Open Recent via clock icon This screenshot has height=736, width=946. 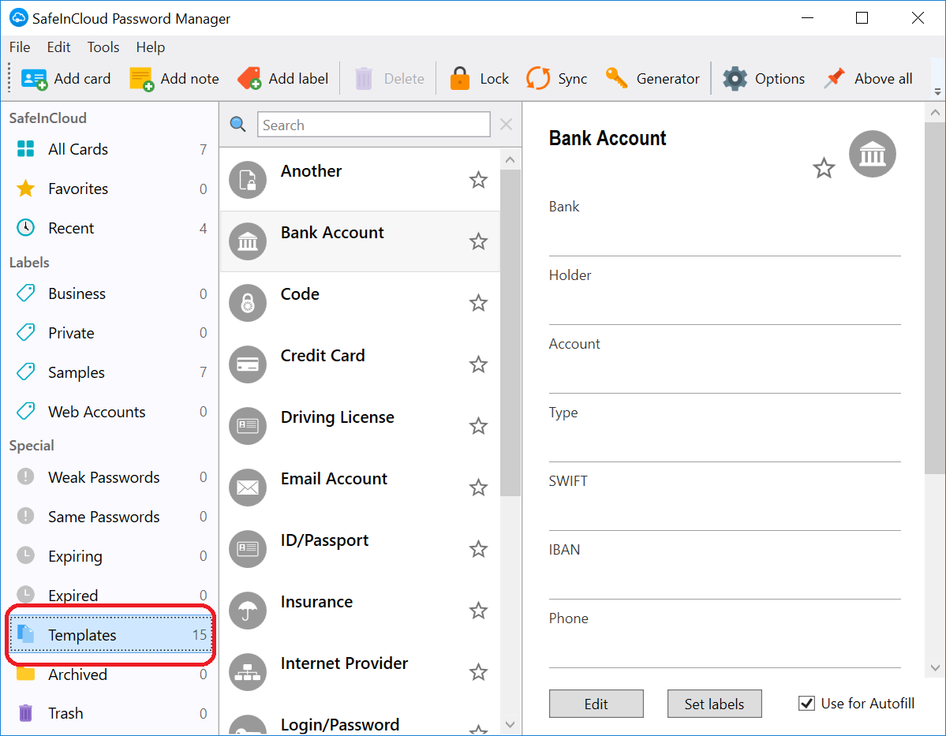pos(26,227)
